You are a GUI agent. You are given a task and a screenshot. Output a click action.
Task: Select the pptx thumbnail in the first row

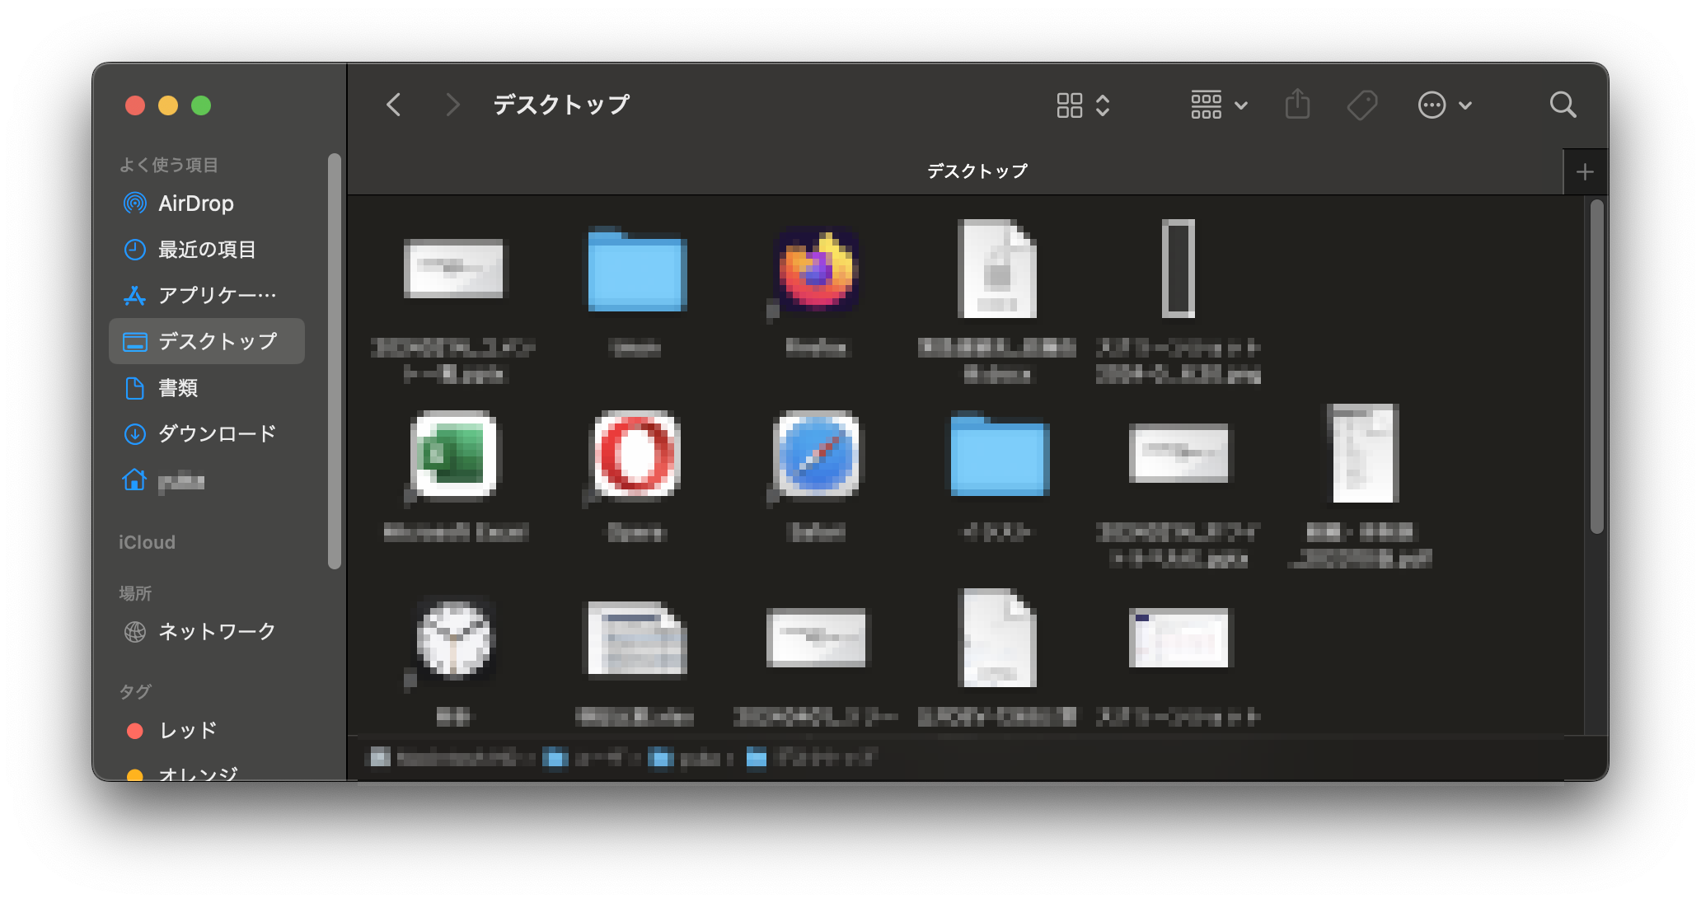tap(453, 269)
